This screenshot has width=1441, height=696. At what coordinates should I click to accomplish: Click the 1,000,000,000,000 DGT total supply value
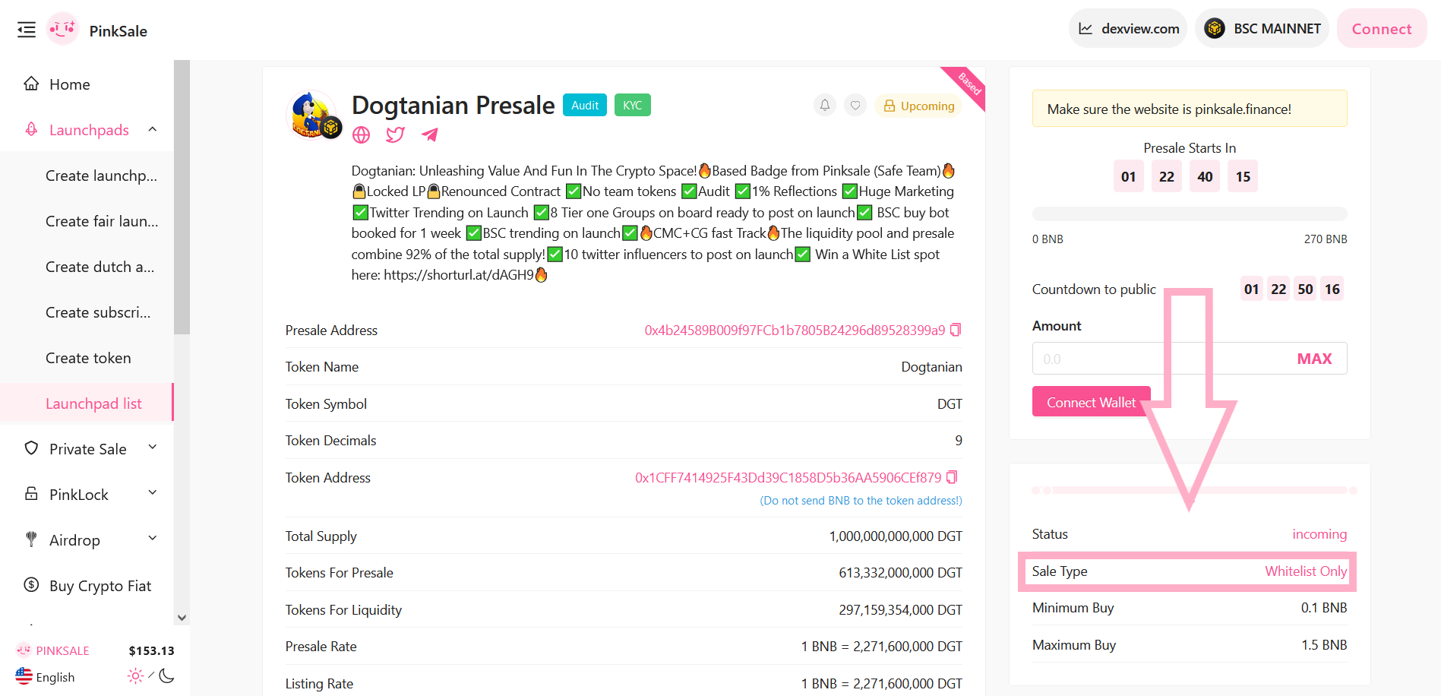(896, 536)
